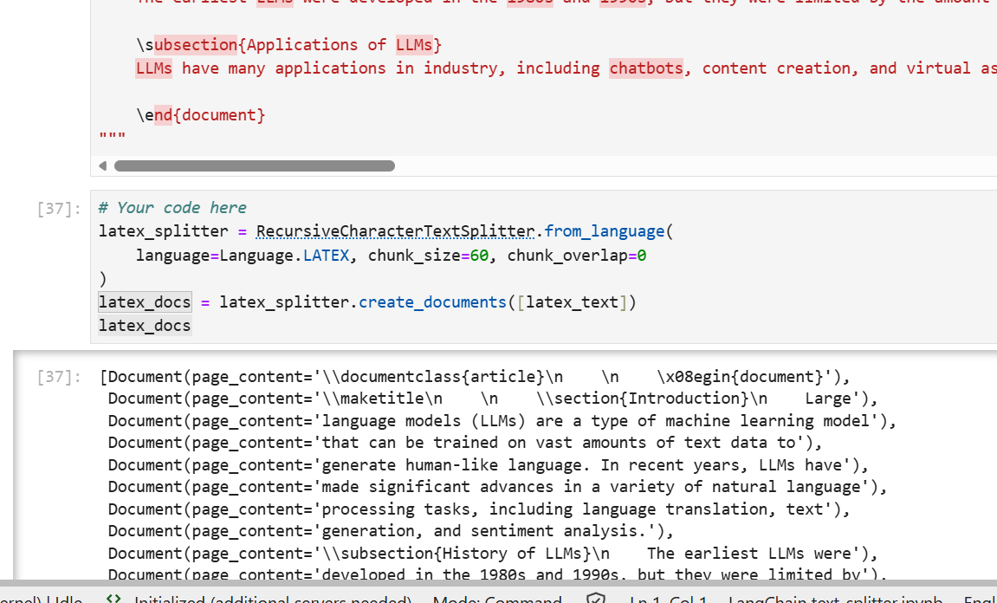Click the '# Your code here' comment
This screenshot has height=603, width=997.
click(172, 208)
